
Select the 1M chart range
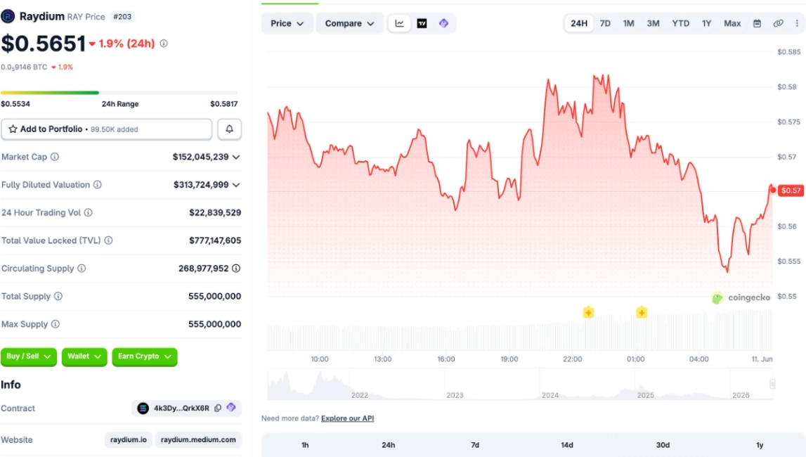click(x=628, y=23)
